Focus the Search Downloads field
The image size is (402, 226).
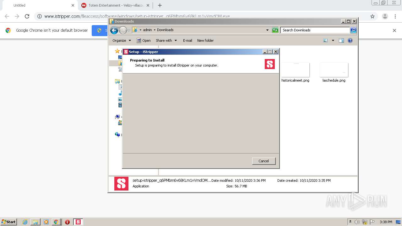click(315, 30)
